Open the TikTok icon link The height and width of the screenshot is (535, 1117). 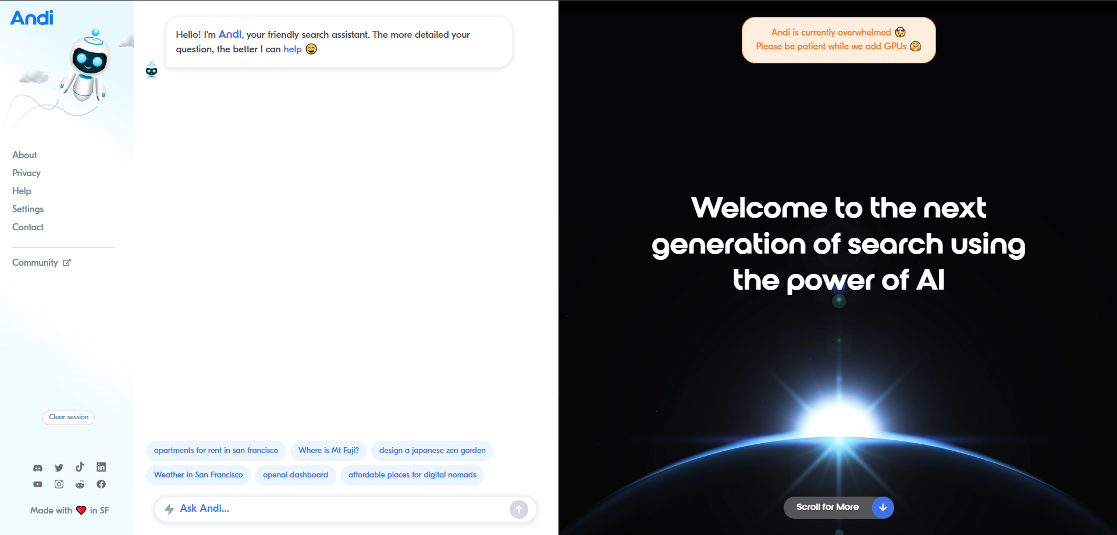click(80, 467)
